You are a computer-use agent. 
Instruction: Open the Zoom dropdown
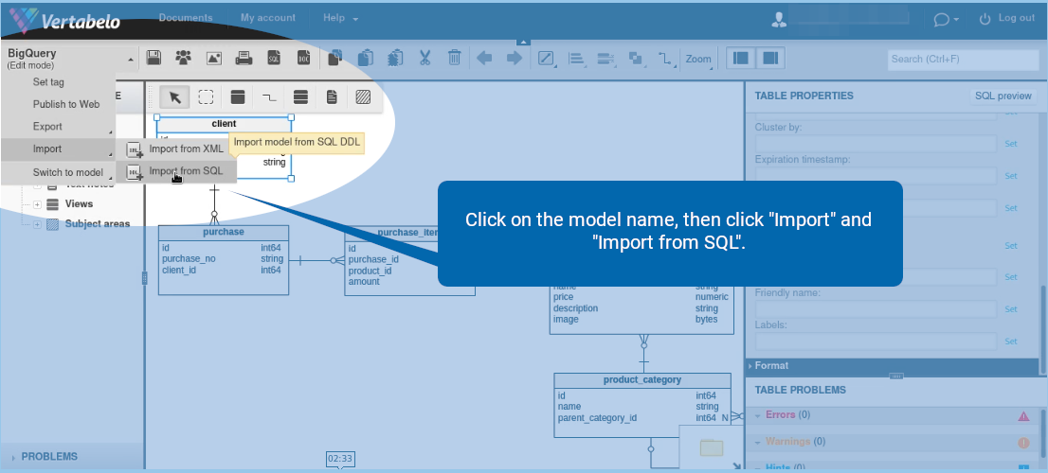(x=698, y=59)
